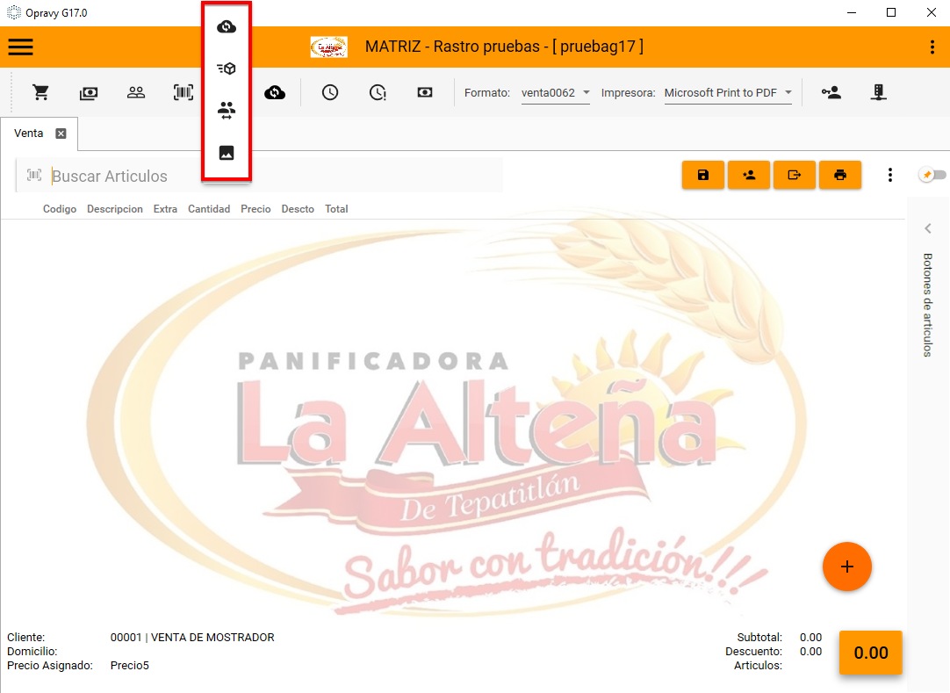Image resolution: width=950 pixels, height=693 pixels.
Task: Click the shopping cart sales icon
Action: click(x=41, y=92)
